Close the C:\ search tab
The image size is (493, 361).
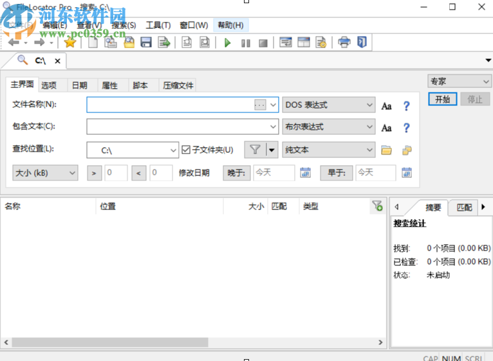coord(57,61)
